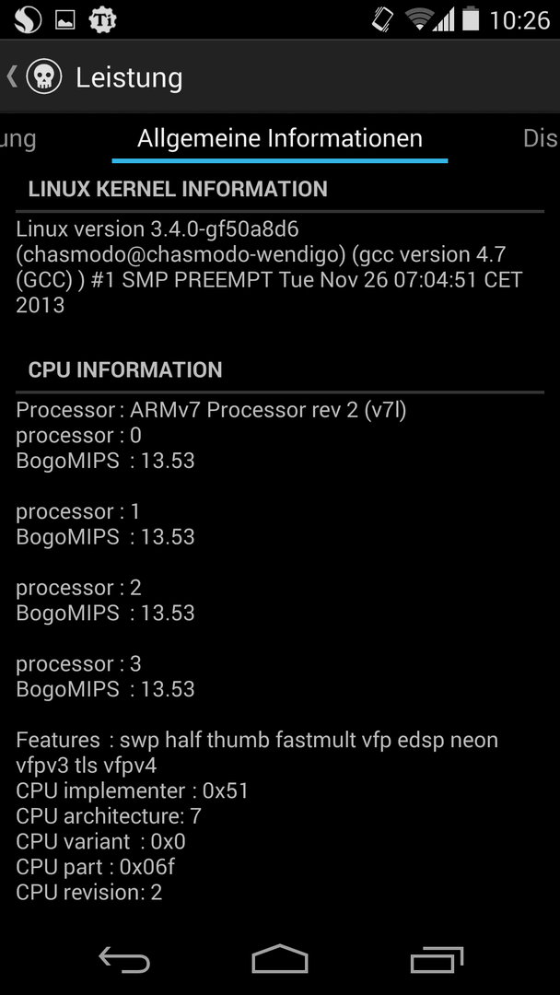Tap the Android home navigation button

coord(280,959)
